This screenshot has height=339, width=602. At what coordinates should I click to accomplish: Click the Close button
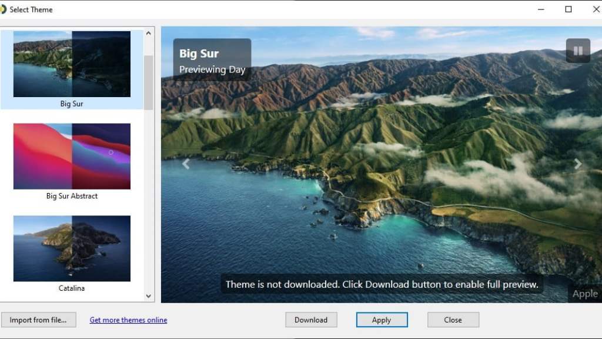453,320
